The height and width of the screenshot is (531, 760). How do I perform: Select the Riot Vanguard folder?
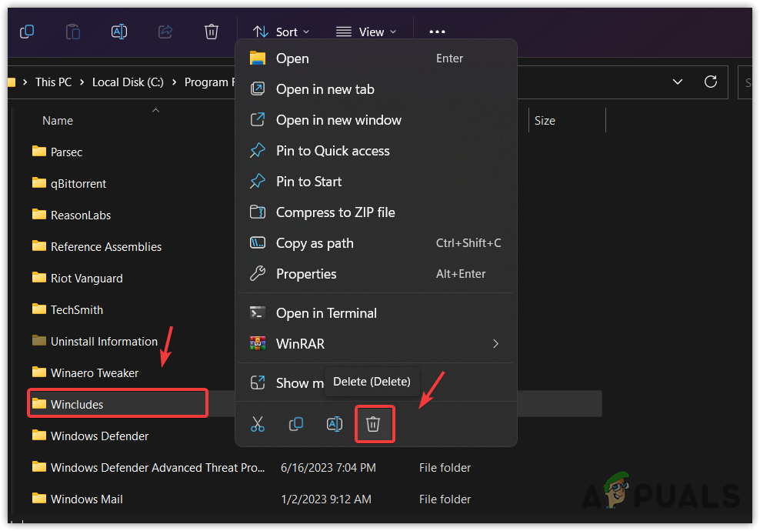77,278
